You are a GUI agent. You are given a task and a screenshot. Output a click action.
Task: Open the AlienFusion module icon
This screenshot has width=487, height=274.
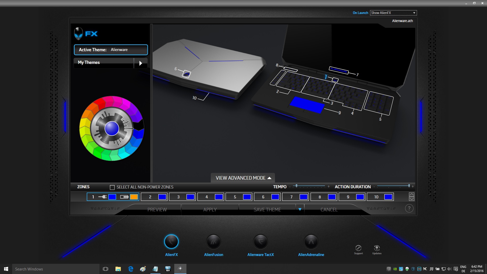214,242
